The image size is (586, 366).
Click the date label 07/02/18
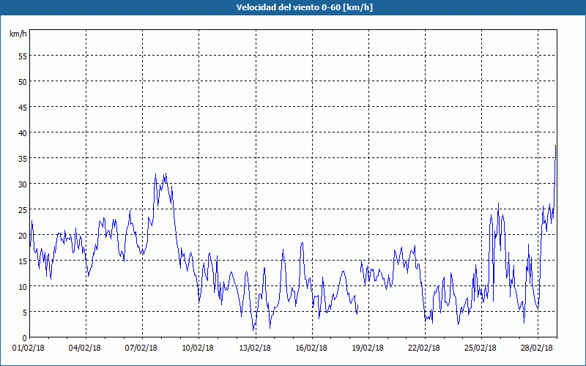[x=141, y=348]
